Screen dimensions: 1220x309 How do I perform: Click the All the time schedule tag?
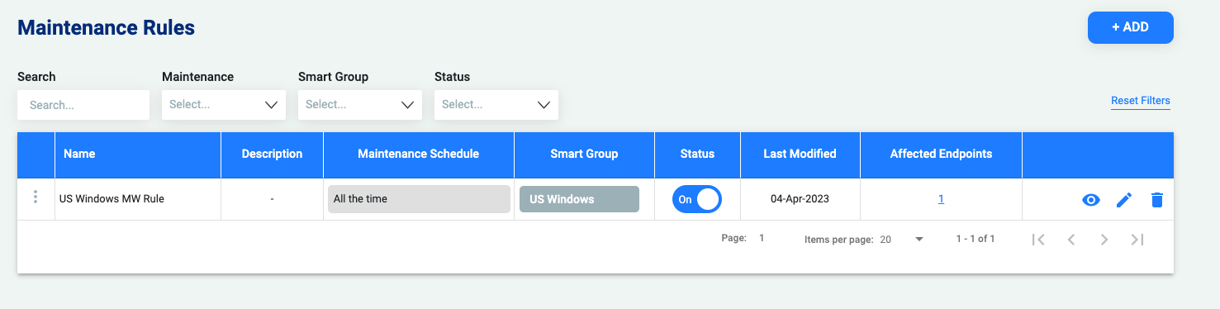pos(419,199)
